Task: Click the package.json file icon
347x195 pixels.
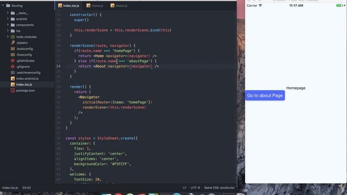Action: click(13, 90)
